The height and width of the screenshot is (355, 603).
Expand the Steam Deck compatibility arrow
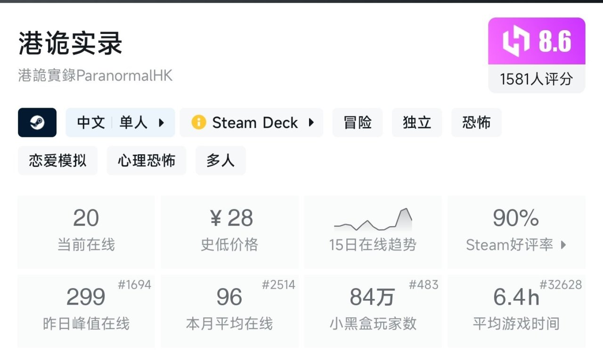click(311, 123)
